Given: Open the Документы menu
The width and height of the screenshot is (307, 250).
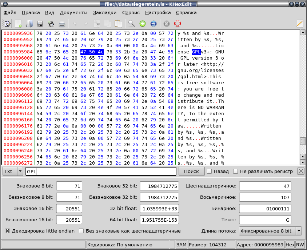Looking at the screenshot, I should pyautogui.click(x=73, y=12).
